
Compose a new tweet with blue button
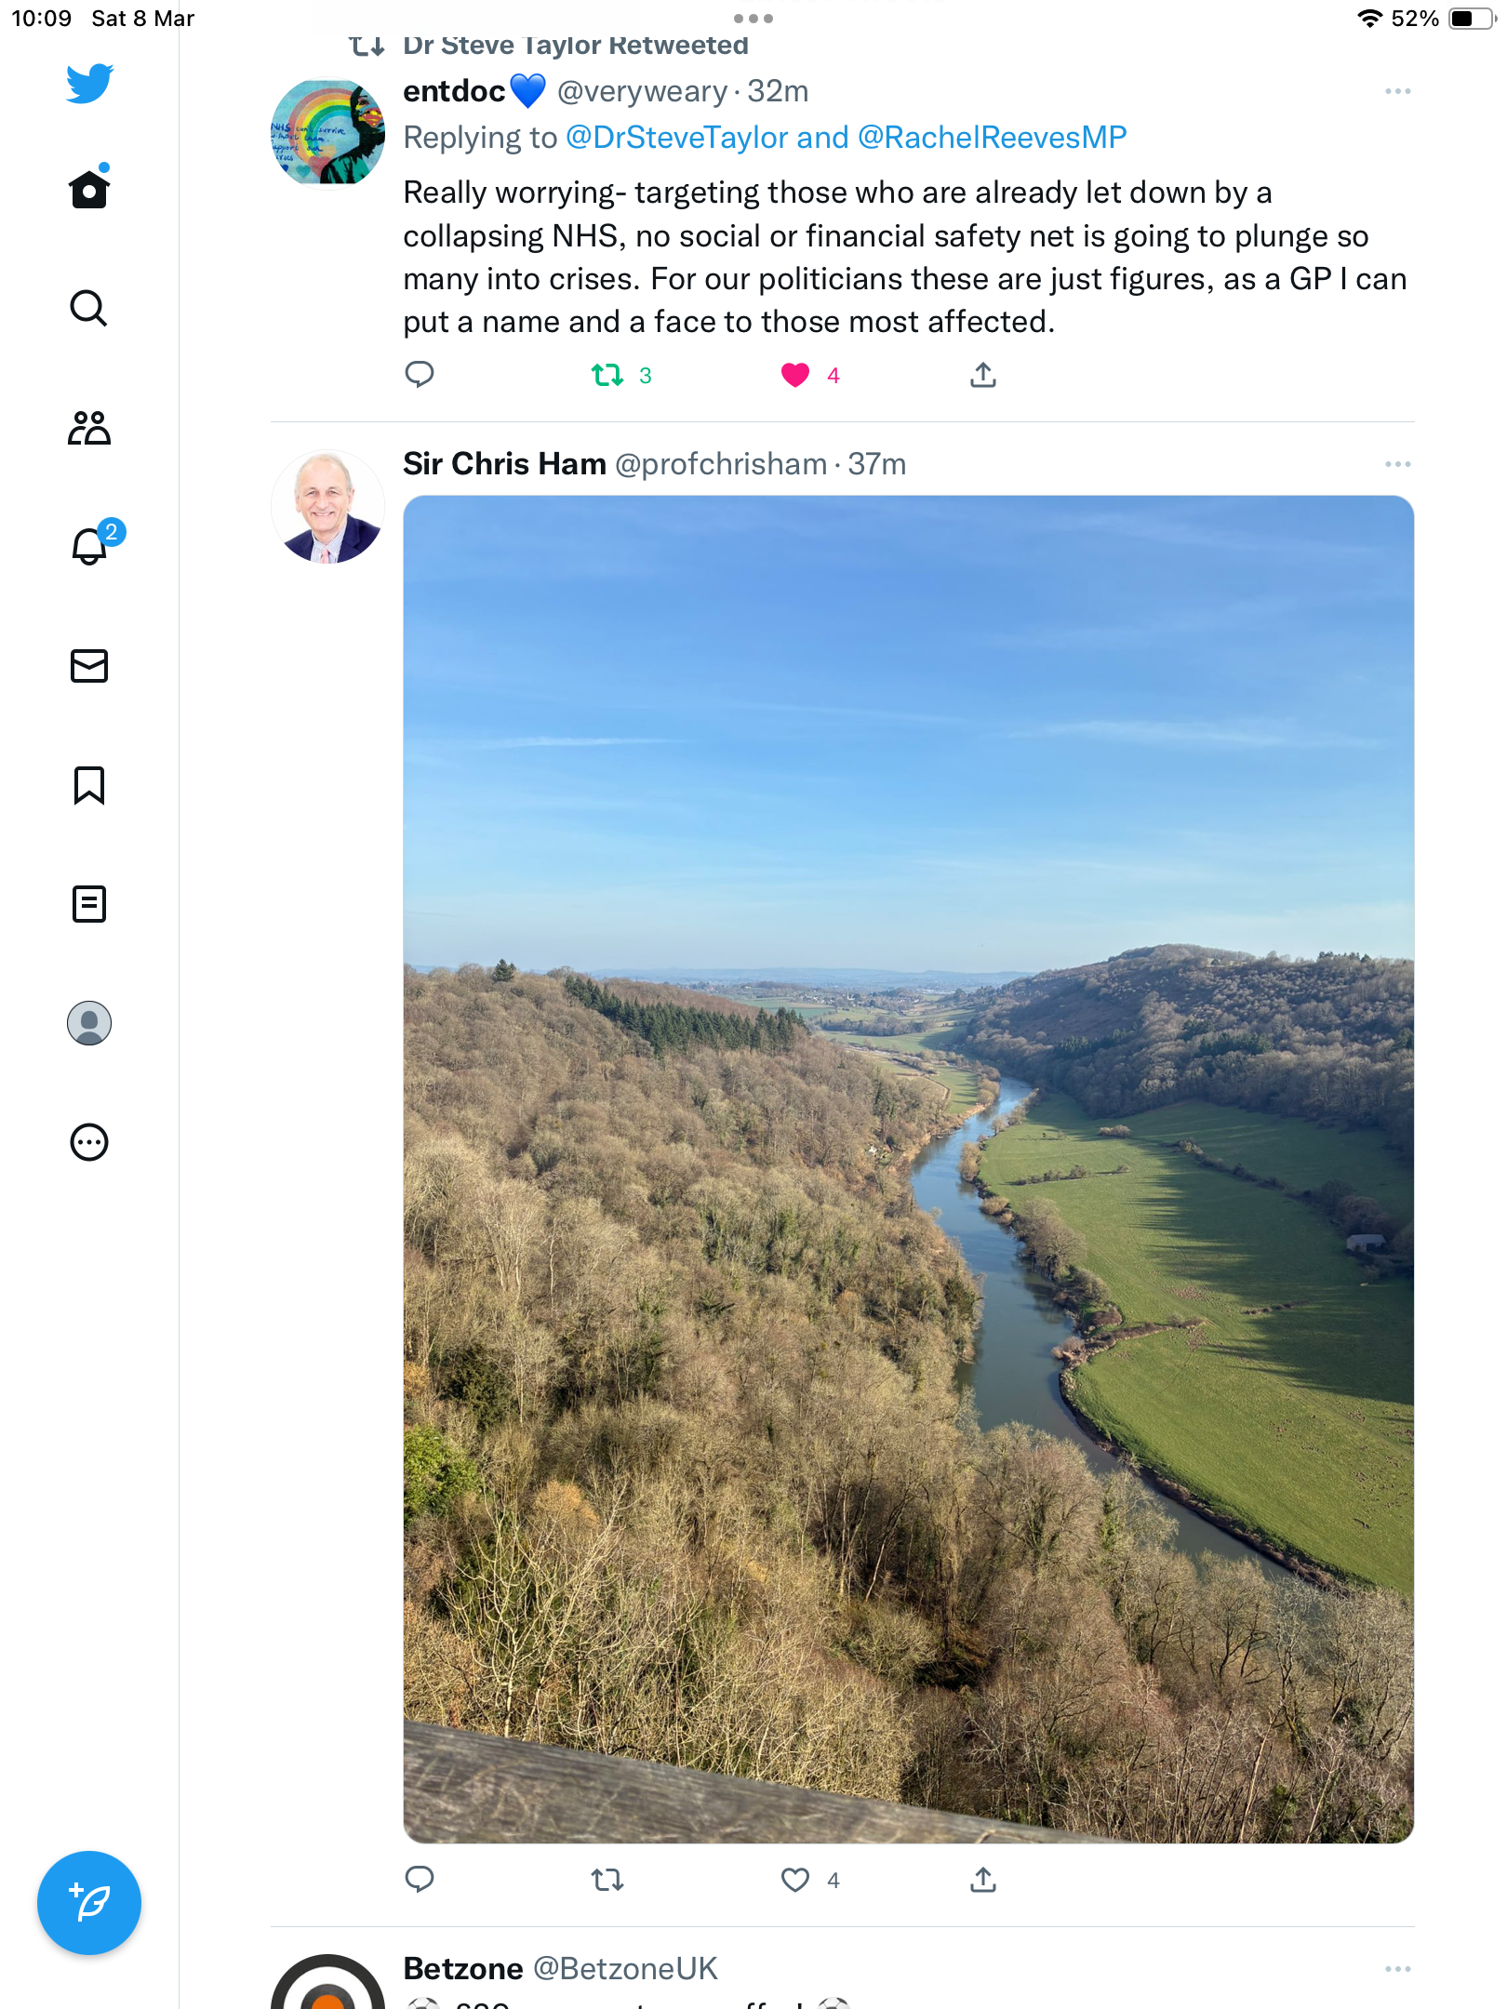click(89, 1903)
